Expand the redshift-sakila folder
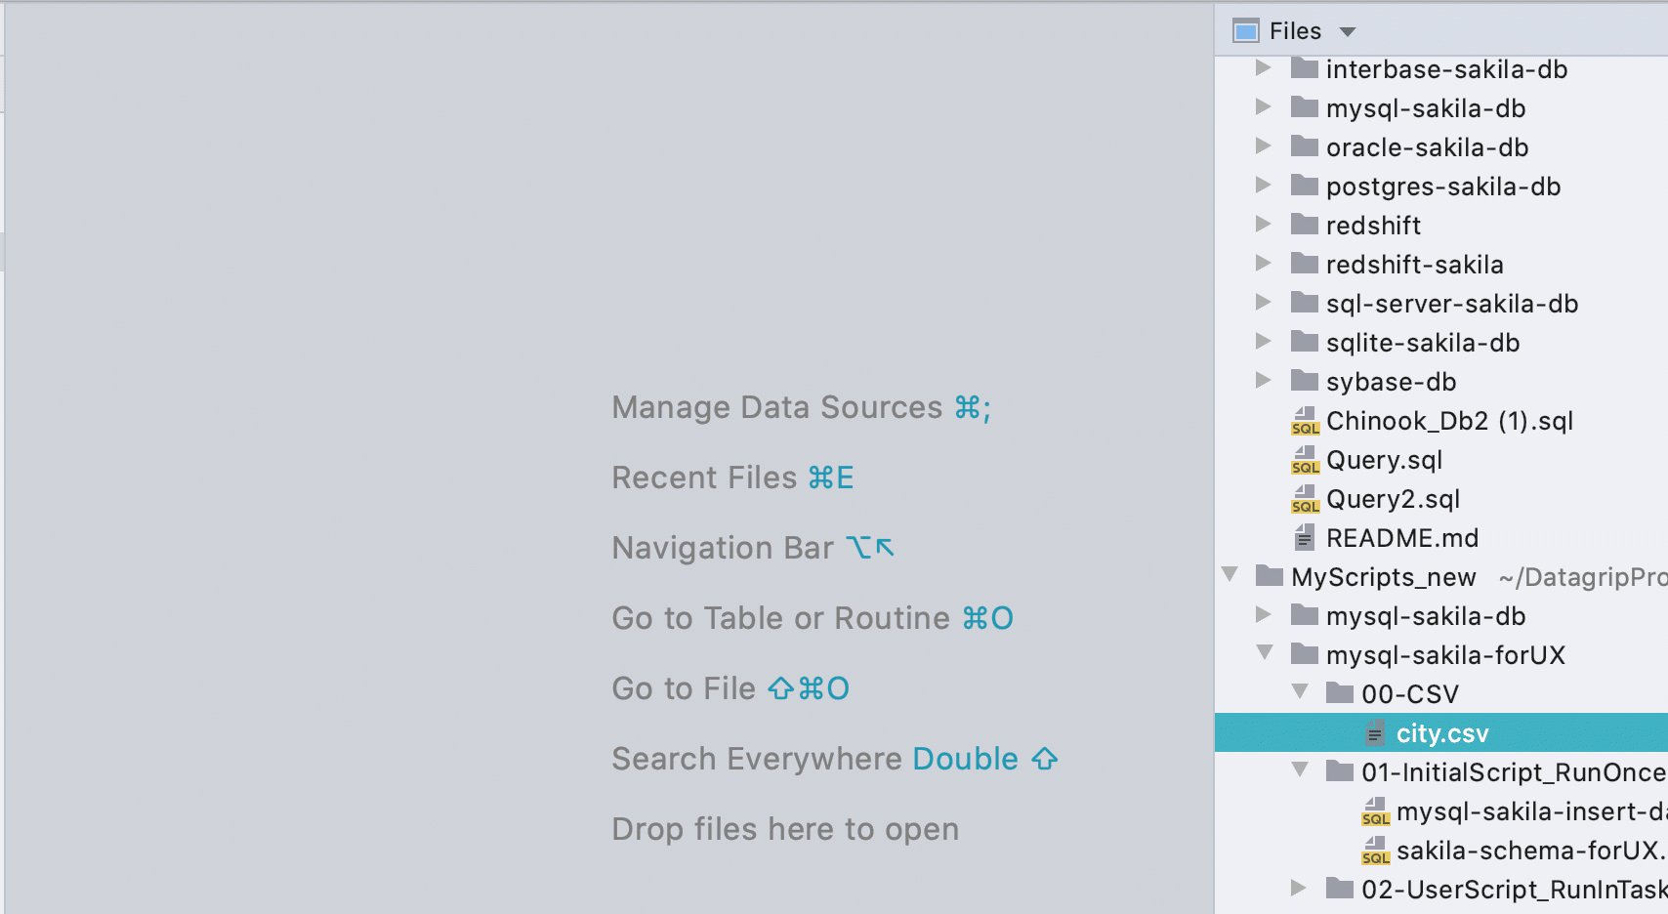The image size is (1668, 914). click(x=1263, y=264)
